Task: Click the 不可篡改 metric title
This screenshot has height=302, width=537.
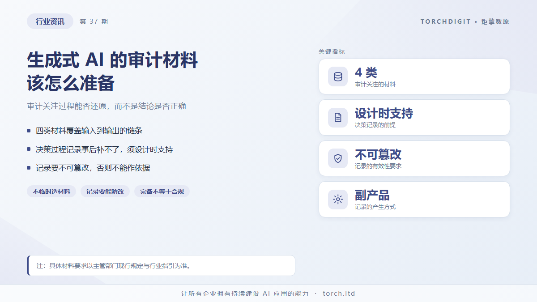Action: tap(378, 154)
